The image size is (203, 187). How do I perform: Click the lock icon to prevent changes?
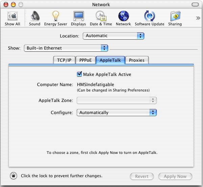click(14, 176)
